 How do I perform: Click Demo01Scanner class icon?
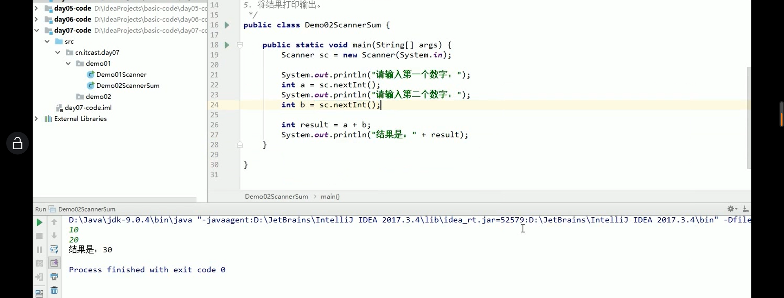[91, 75]
